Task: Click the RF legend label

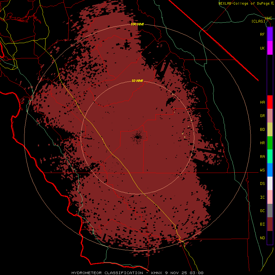Action: point(262,34)
